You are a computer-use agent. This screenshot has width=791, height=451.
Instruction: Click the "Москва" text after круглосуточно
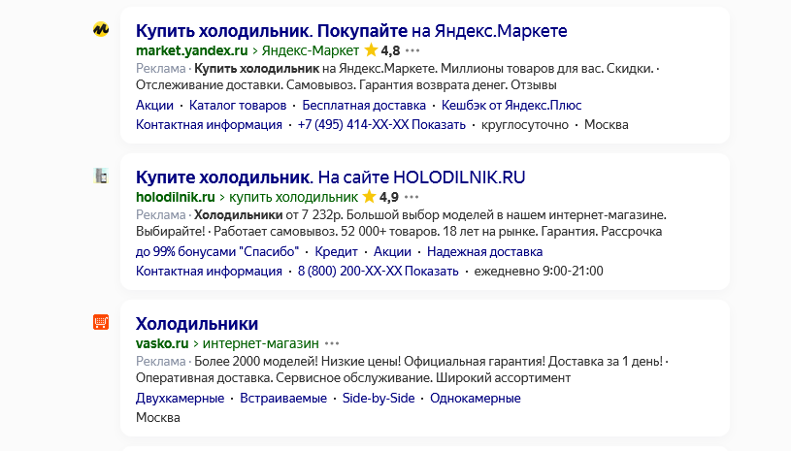coord(607,125)
